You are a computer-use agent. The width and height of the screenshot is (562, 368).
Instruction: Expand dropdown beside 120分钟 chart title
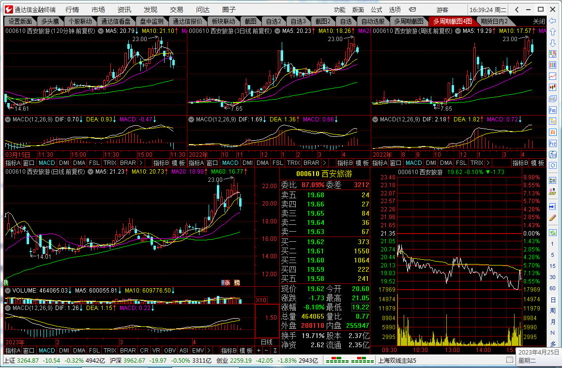click(x=101, y=31)
